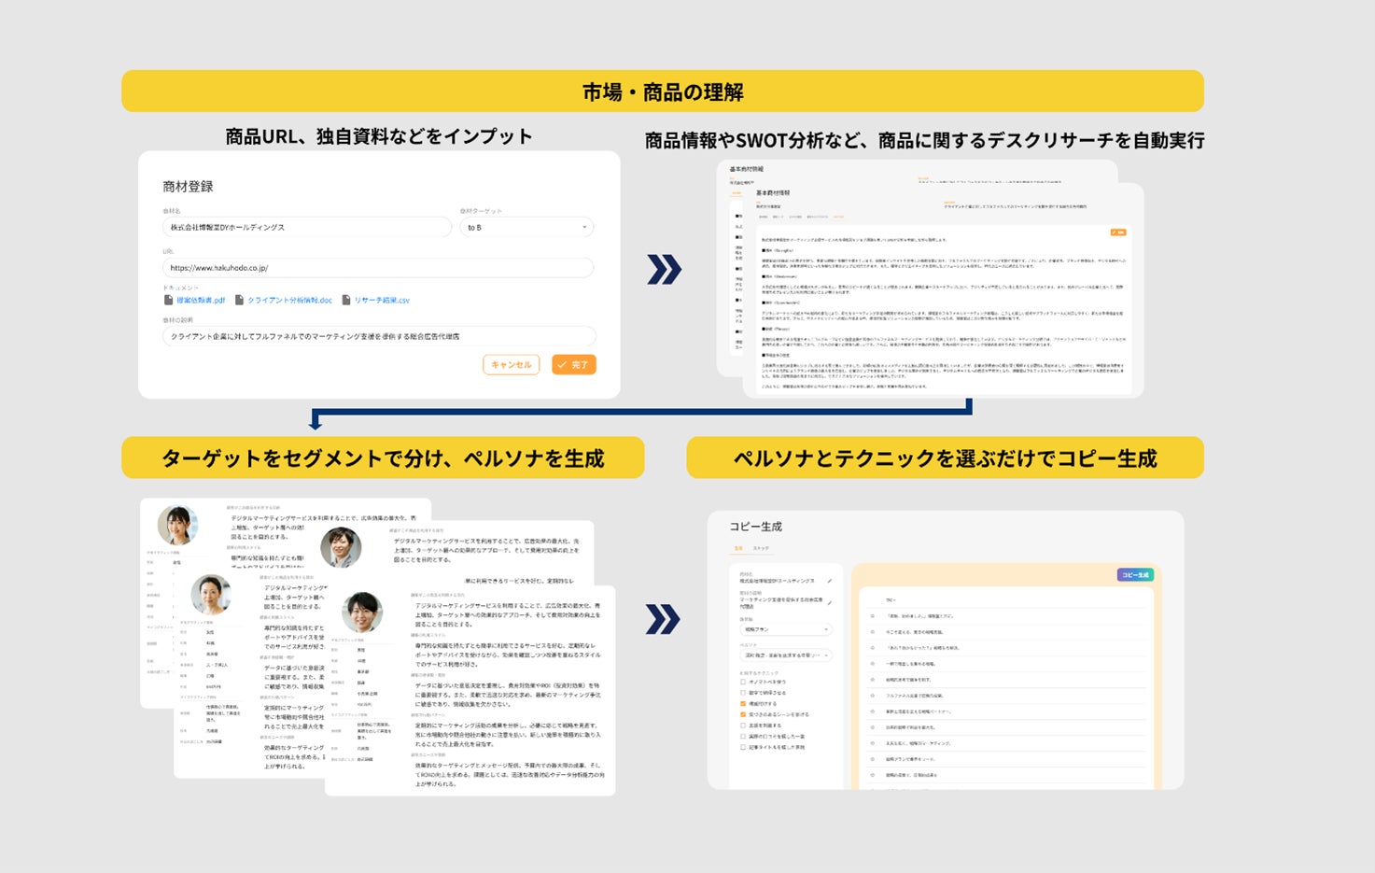Viewport: 1375px width, 873px height.
Task: Click the pencil icon beside 商材の説明 in コピー生成
Action: [x=830, y=602]
